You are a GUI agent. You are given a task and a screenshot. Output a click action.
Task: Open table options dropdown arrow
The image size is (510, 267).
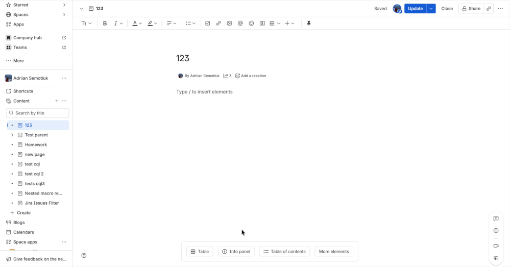(x=279, y=23)
